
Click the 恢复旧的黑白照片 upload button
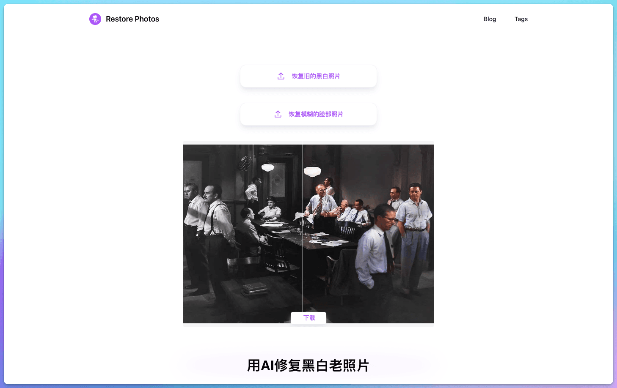click(x=308, y=76)
